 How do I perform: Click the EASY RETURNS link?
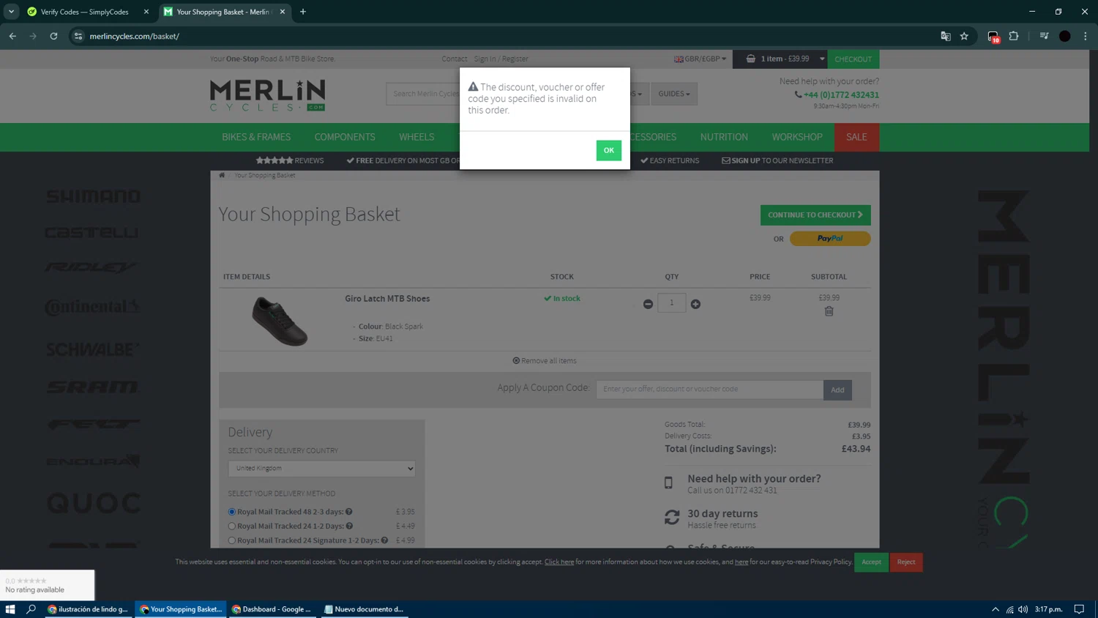670,160
